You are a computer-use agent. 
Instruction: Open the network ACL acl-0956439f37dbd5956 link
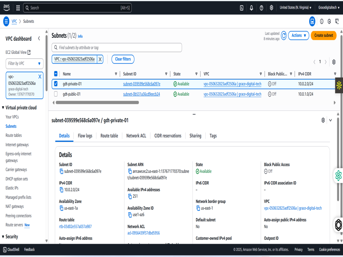coord(143,233)
